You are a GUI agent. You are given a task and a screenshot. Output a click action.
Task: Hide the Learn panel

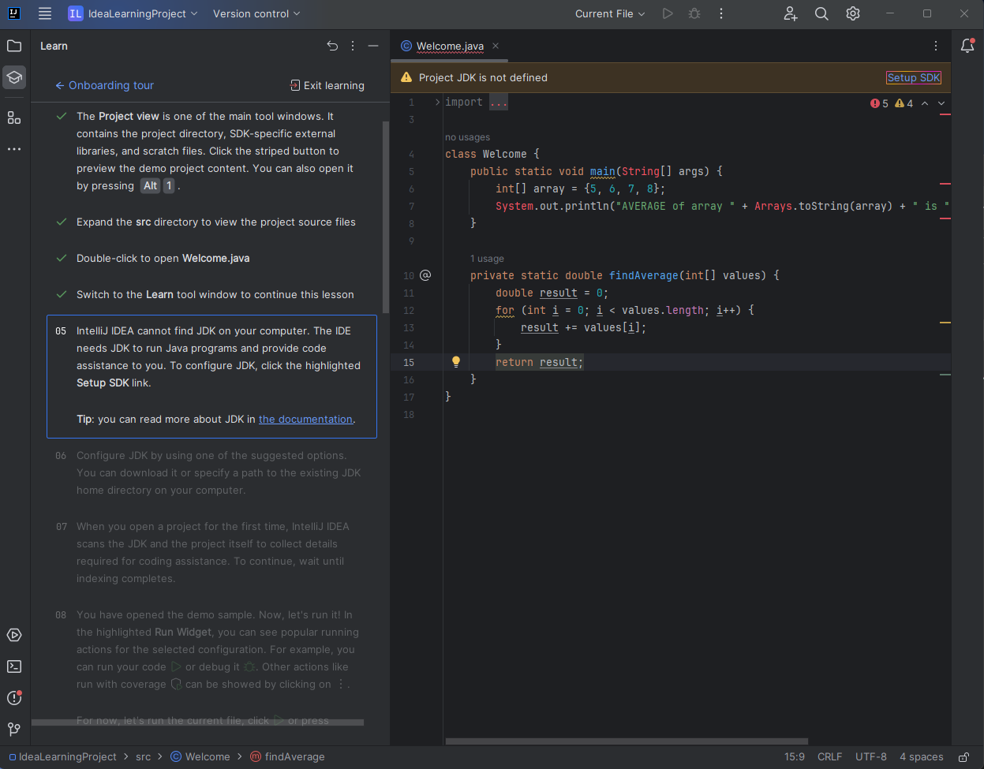tap(373, 46)
